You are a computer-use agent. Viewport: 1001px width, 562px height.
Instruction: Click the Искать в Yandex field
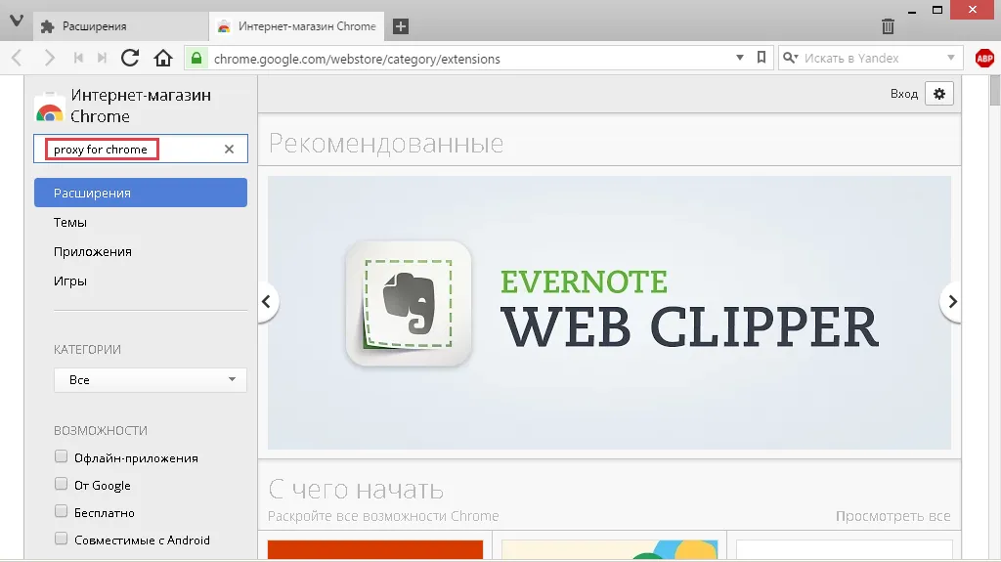872,58
